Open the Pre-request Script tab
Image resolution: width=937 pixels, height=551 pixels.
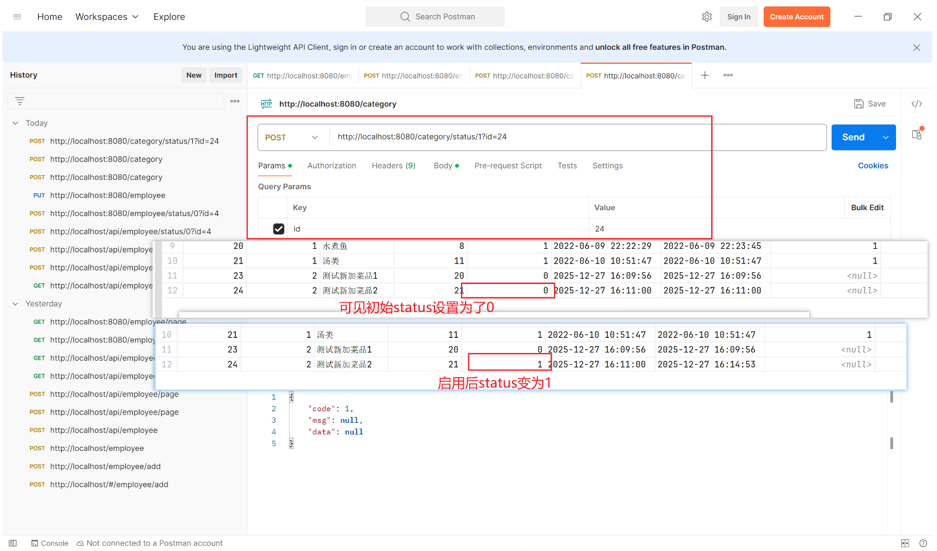point(508,166)
